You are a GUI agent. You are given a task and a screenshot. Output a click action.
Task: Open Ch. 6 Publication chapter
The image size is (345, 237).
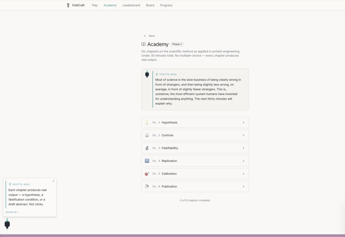195,187
